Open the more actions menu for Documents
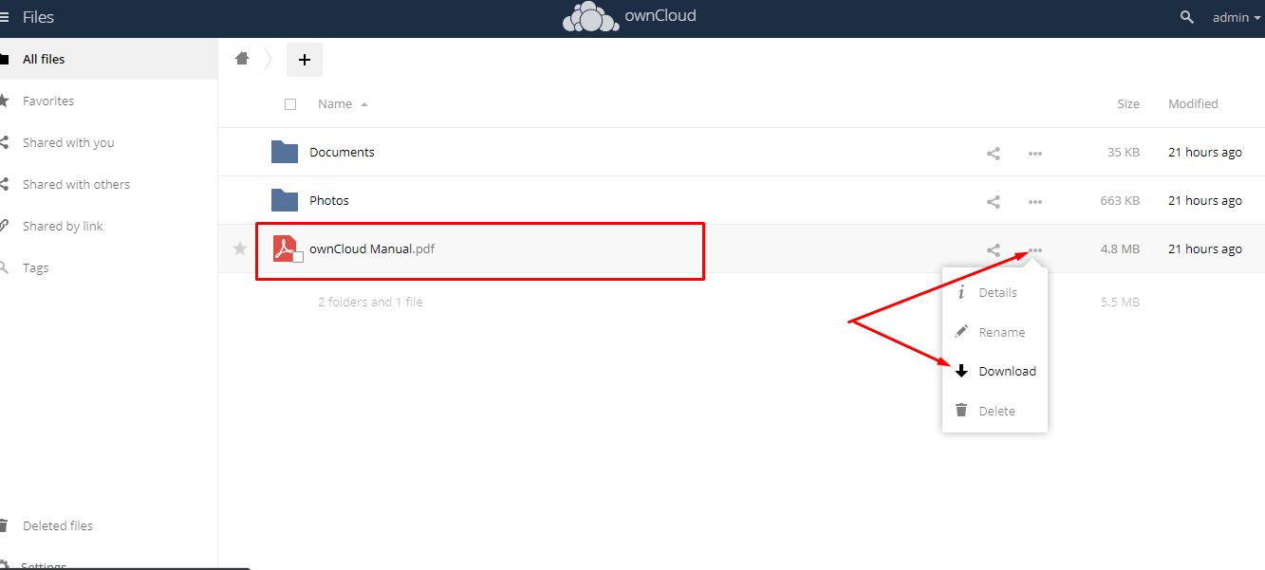This screenshot has height=570, width=1265. [x=1034, y=153]
